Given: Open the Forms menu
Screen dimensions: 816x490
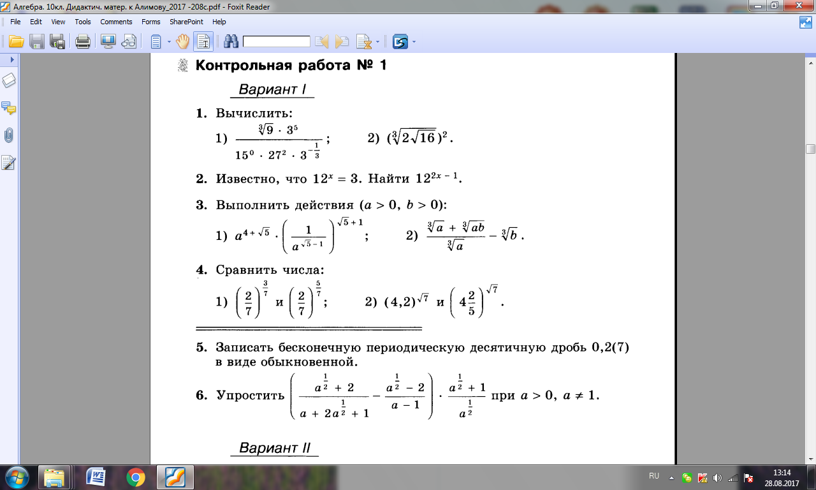Looking at the screenshot, I should [x=151, y=22].
